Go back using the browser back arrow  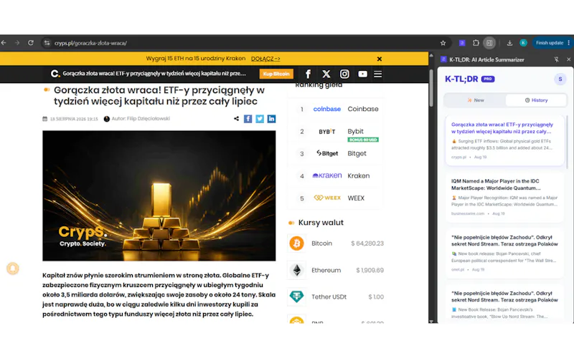[x=4, y=43]
